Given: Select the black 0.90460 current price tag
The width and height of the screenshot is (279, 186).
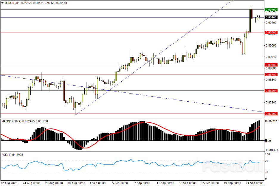Looking at the screenshot, I should (x=271, y=18).
